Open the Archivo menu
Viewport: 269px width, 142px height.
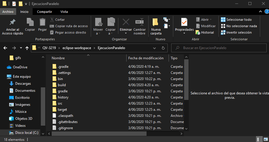tap(8, 12)
